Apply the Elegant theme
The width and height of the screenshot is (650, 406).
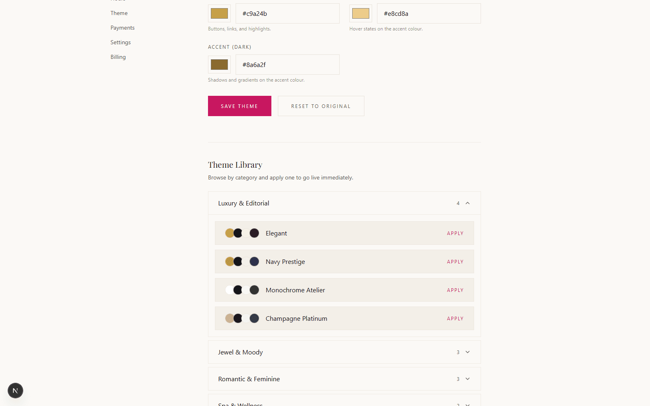pos(455,233)
